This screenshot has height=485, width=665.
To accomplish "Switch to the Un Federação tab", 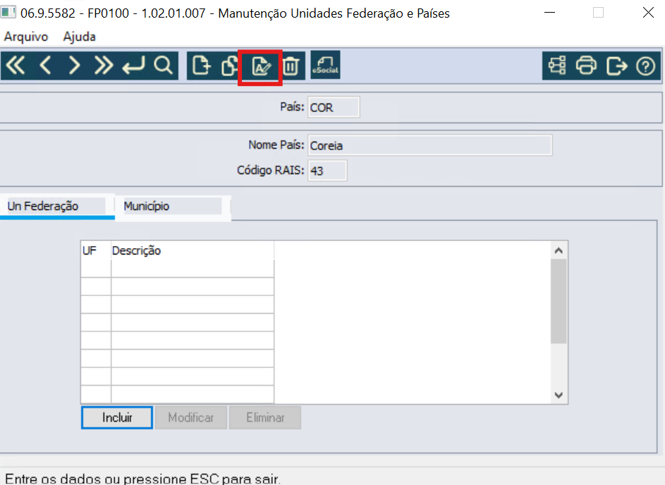I will pos(57,207).
